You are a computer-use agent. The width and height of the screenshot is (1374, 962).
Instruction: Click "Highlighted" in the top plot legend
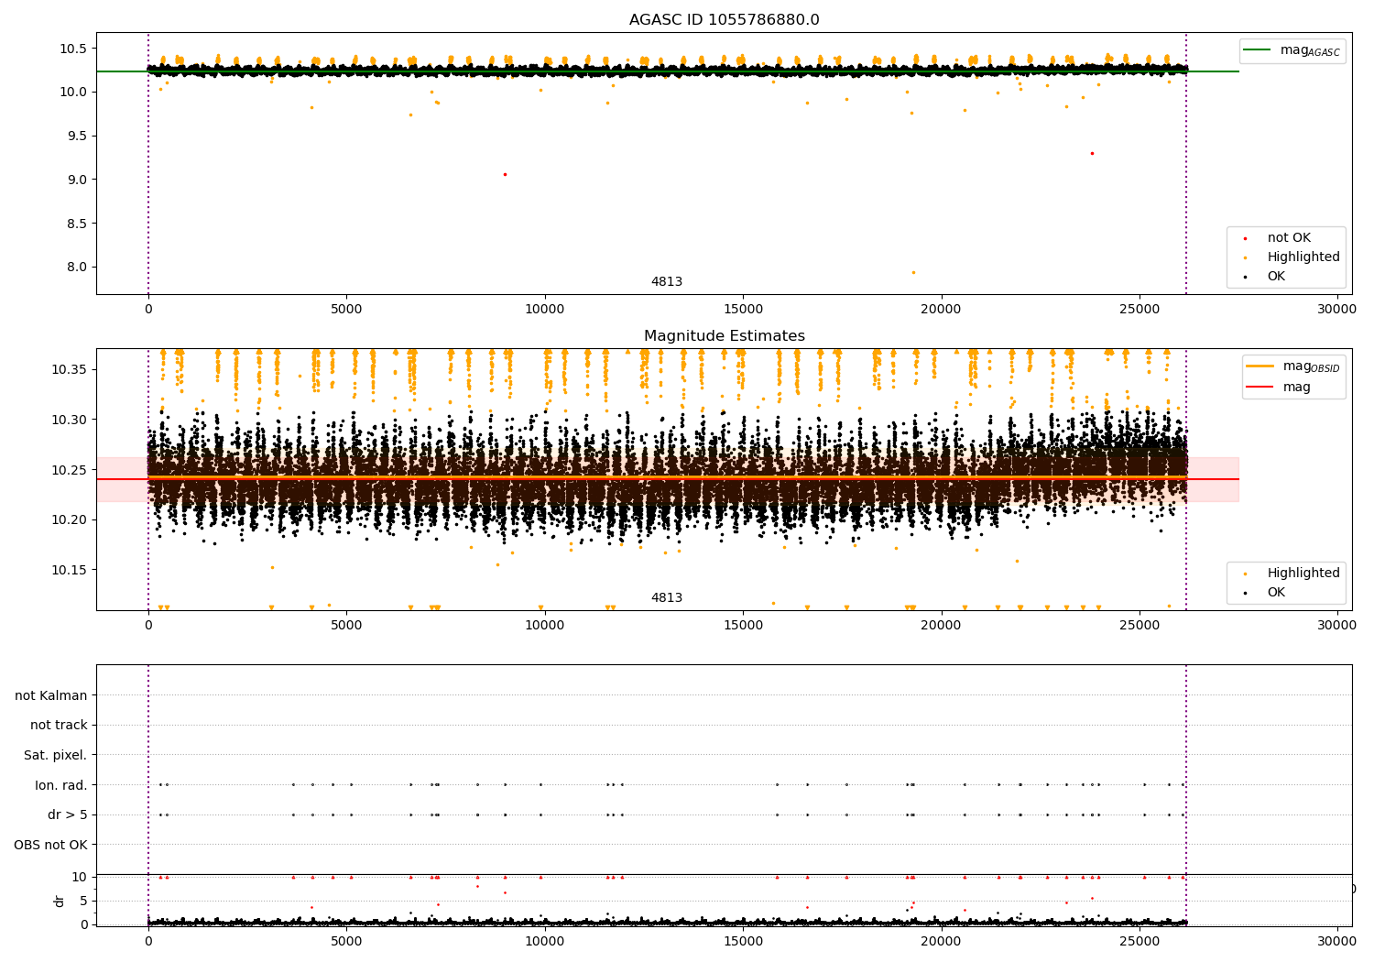coord(1291,257)
